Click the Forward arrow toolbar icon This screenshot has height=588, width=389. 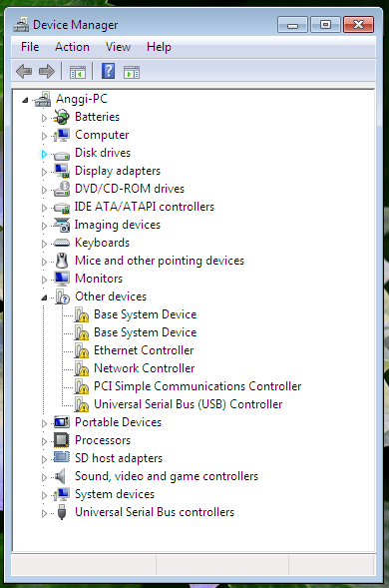[47, 71]
